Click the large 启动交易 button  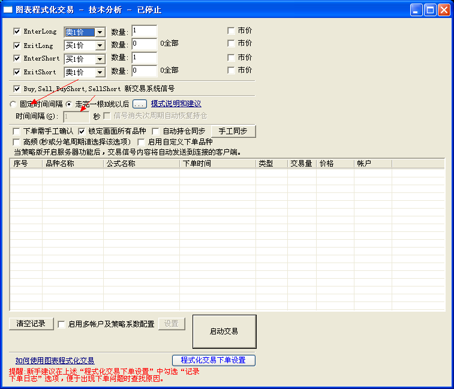click(x=224, y=331)
